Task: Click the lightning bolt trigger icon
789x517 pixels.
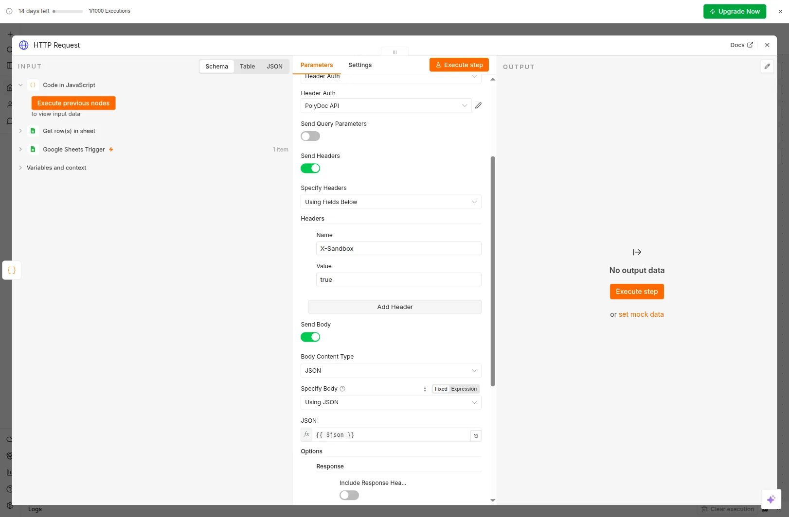Action: (x=111, y=149)
